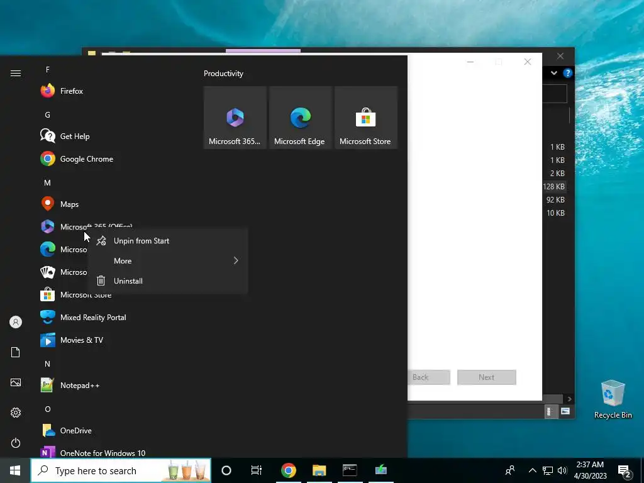Expand the More submenu

[x=169, y=261]
